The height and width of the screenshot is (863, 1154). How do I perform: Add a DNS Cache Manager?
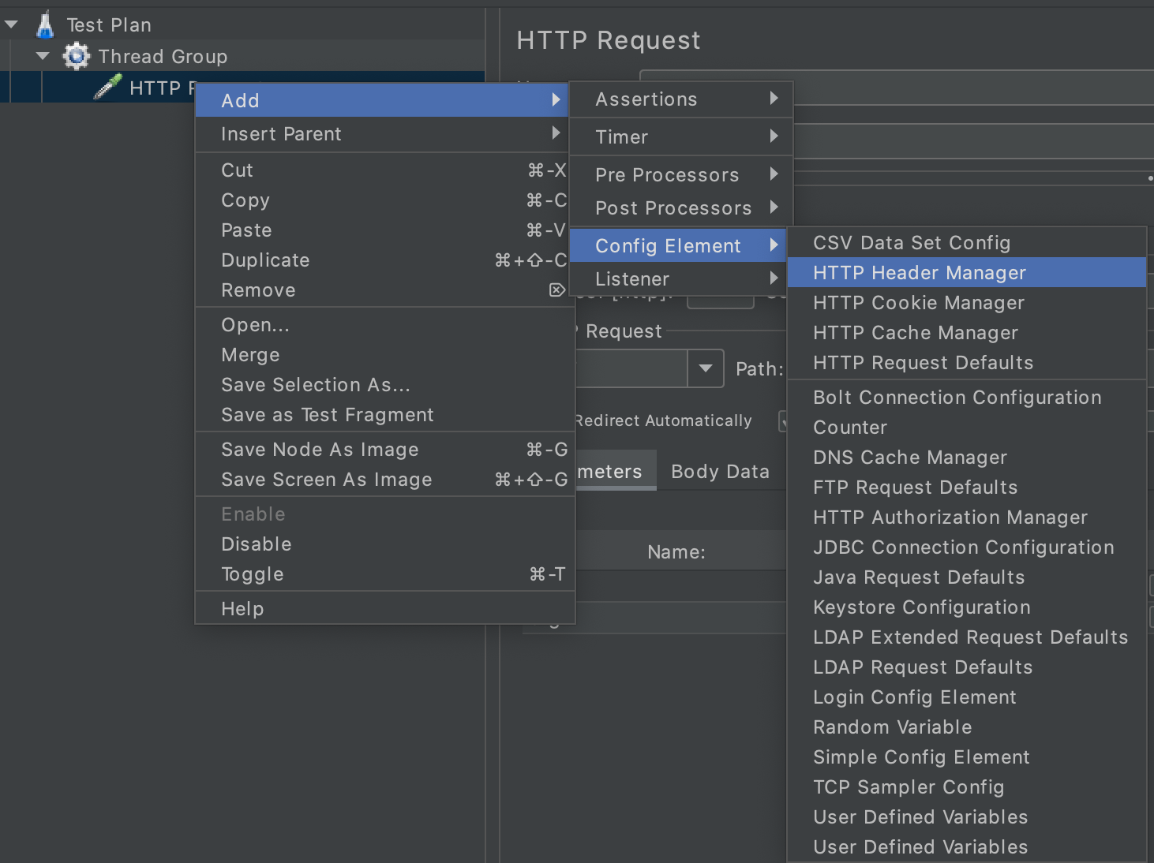tap(967, 458)
